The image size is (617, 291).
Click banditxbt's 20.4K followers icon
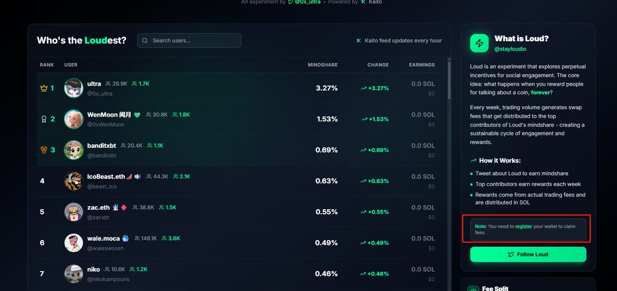point(123,145)
